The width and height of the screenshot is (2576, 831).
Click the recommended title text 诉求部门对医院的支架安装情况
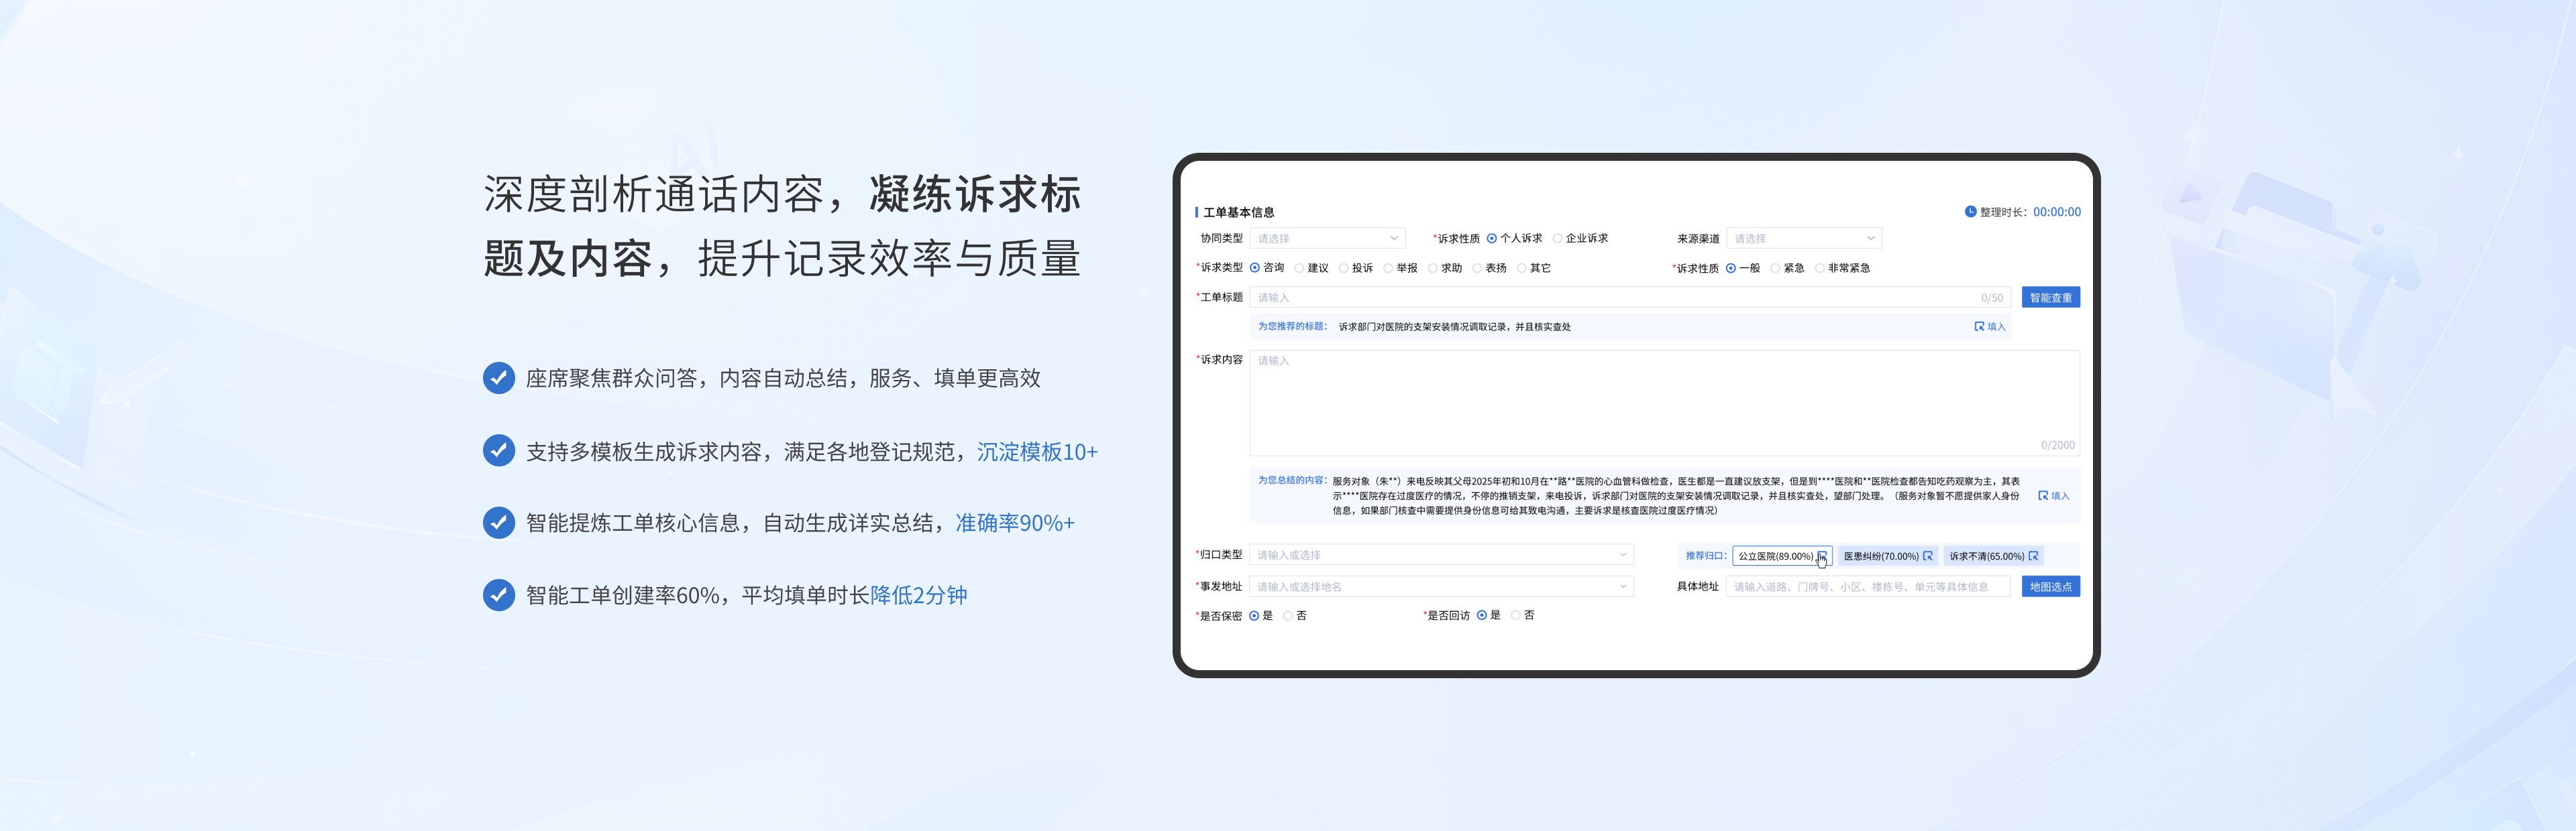pyautogui.click(x=1455, y=326)
